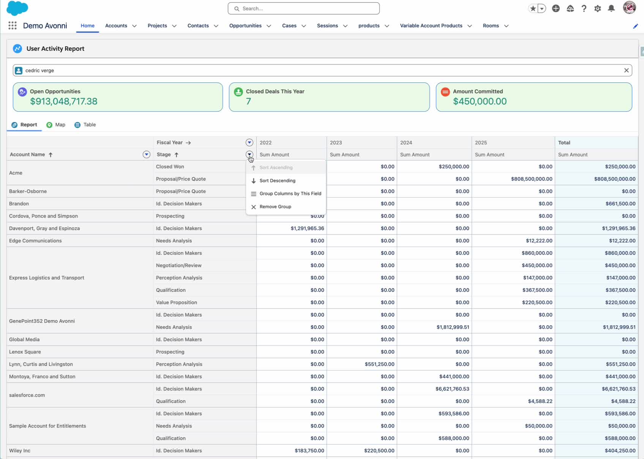This screenshot has width=644, height=459.
Task: Expand the Cases tab chevron
Action: tap(304, 26)
